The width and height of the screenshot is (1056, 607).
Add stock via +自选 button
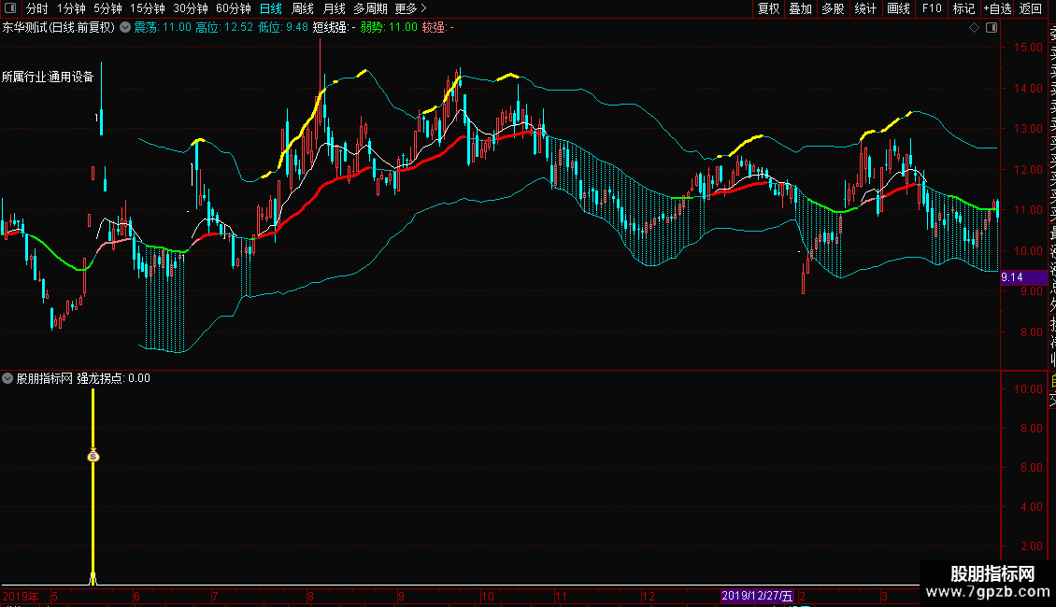(997, 8)
